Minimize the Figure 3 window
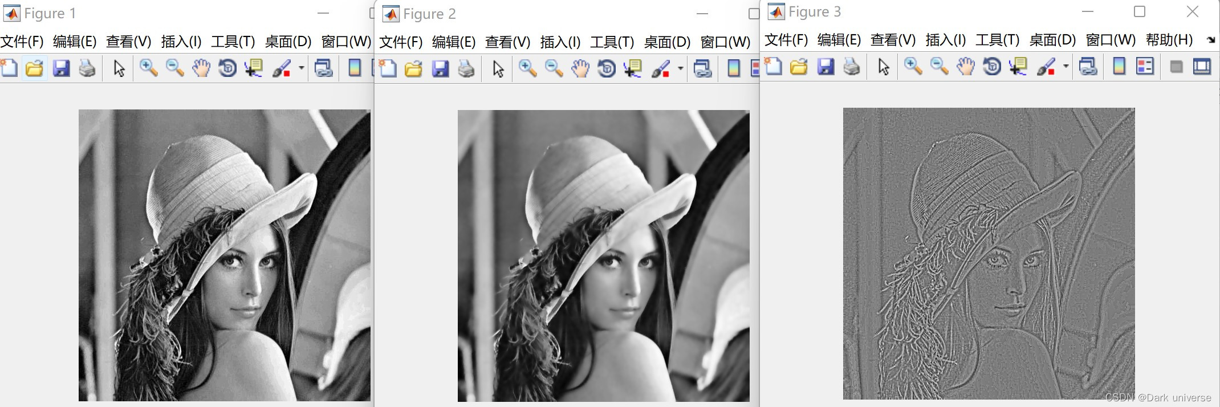The width and height of the screenshot is (1220, 407). point(1088,11)
